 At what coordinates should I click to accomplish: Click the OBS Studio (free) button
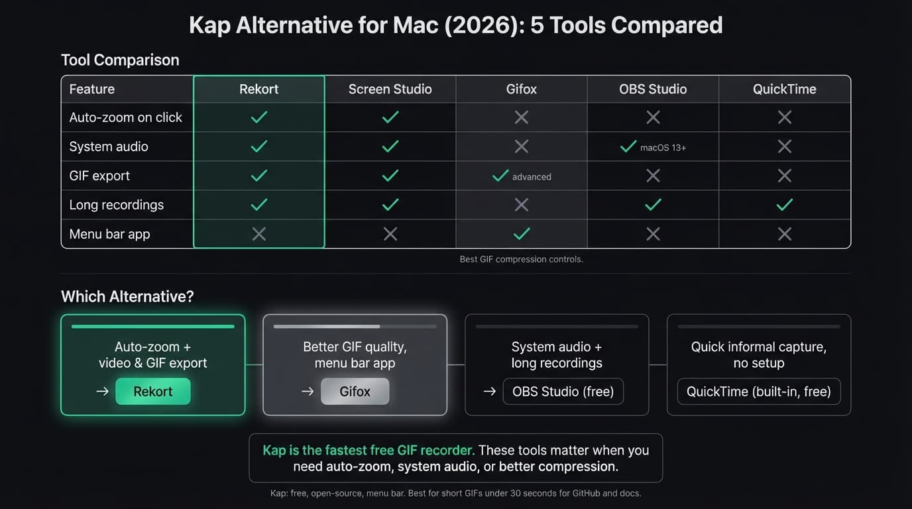(x=563, y=392)
